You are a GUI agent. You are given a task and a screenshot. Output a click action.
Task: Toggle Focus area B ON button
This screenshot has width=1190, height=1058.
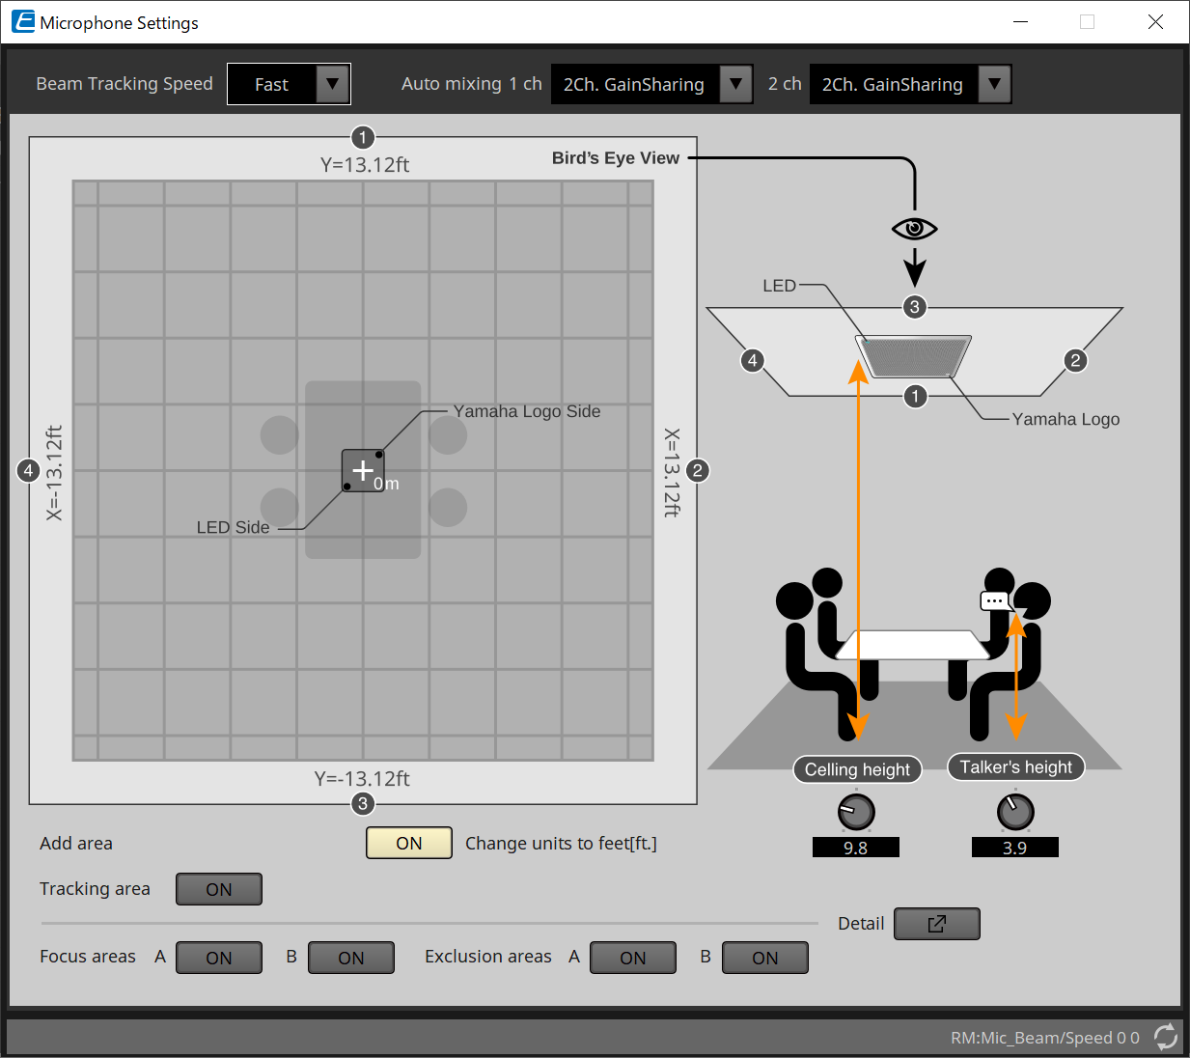tap(350, 958)
